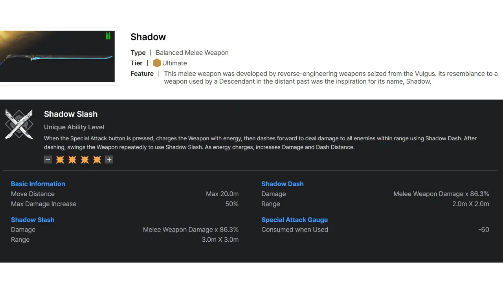Select the Balanced Melee Weapon type label
Image resolution: width=503 pixels, height=283 pixels.
[192, 52]
